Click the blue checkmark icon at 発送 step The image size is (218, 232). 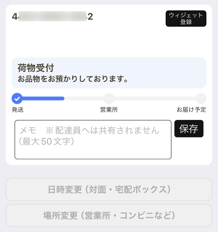pos(17,98)
